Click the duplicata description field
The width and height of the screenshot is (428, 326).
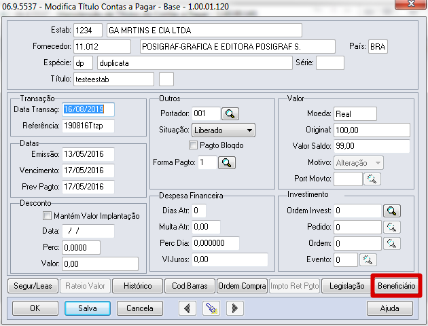[195, 62]
